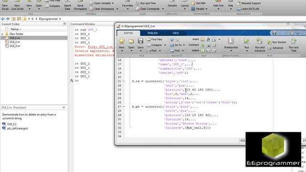The image size is (306, 172).
Task: Click Learn MATLAB
Action: pyautogui.click(x=248, y=9)
